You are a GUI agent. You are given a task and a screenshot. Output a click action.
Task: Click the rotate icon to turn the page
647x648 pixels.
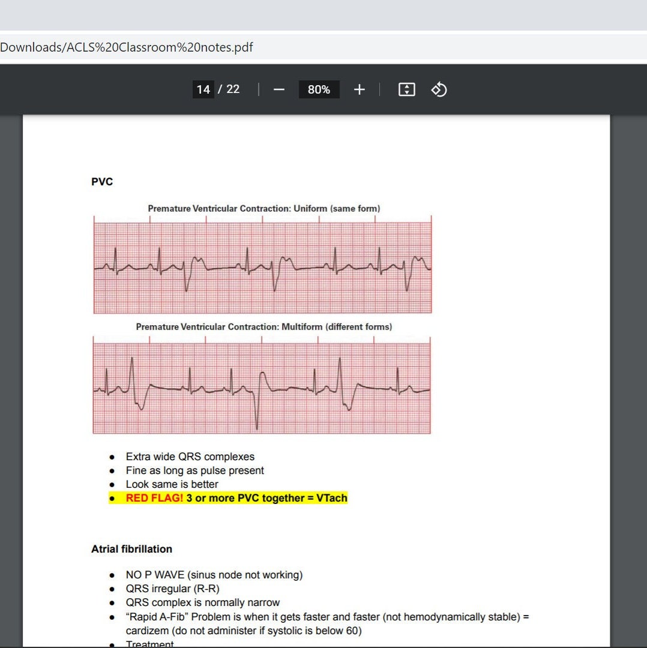[x=439, y=89]
